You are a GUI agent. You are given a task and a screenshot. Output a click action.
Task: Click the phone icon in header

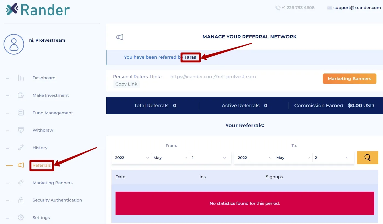[x=278, y=8]
